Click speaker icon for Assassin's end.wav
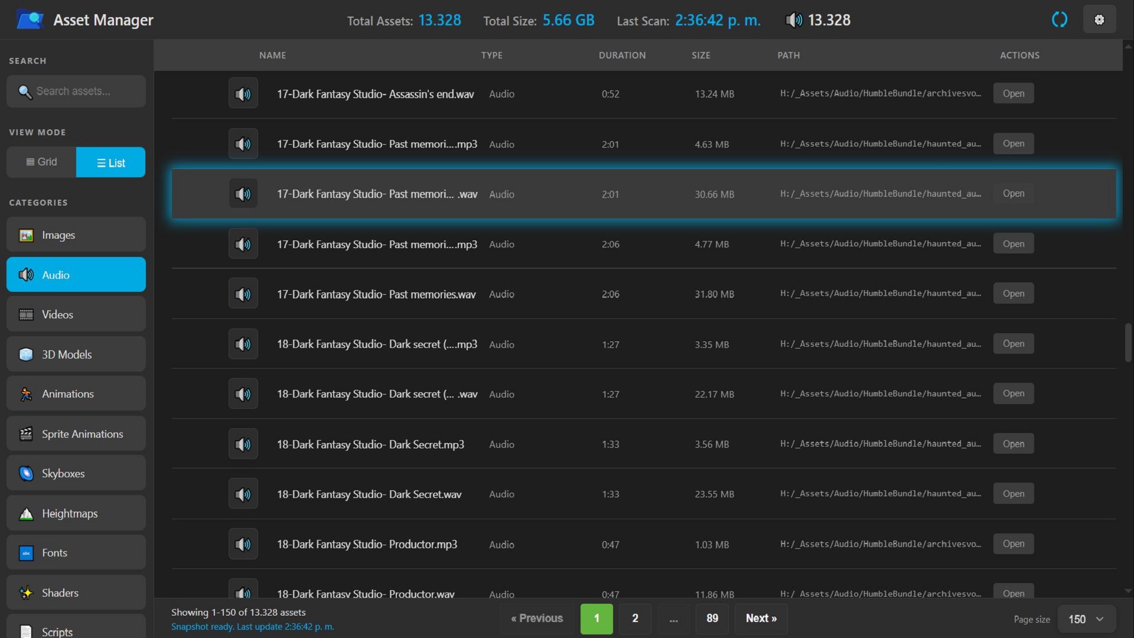 [x=243, y=93]
